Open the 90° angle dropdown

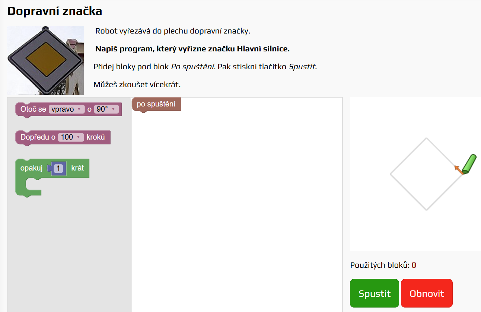pos(106,109)
